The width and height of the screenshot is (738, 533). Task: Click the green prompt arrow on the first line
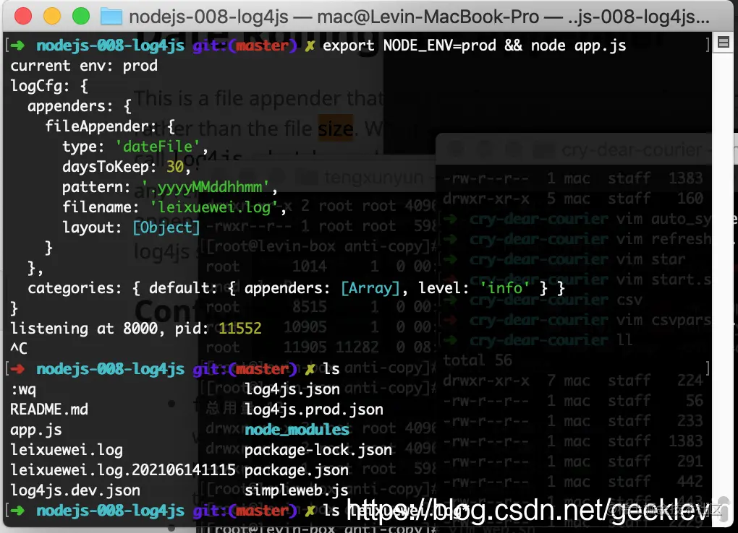pyautogui.click(x=17, y=45)
